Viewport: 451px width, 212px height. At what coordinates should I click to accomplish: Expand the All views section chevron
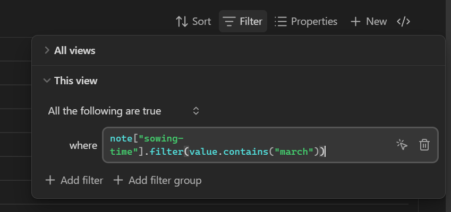pyautogui.click(x=47, y=50)
